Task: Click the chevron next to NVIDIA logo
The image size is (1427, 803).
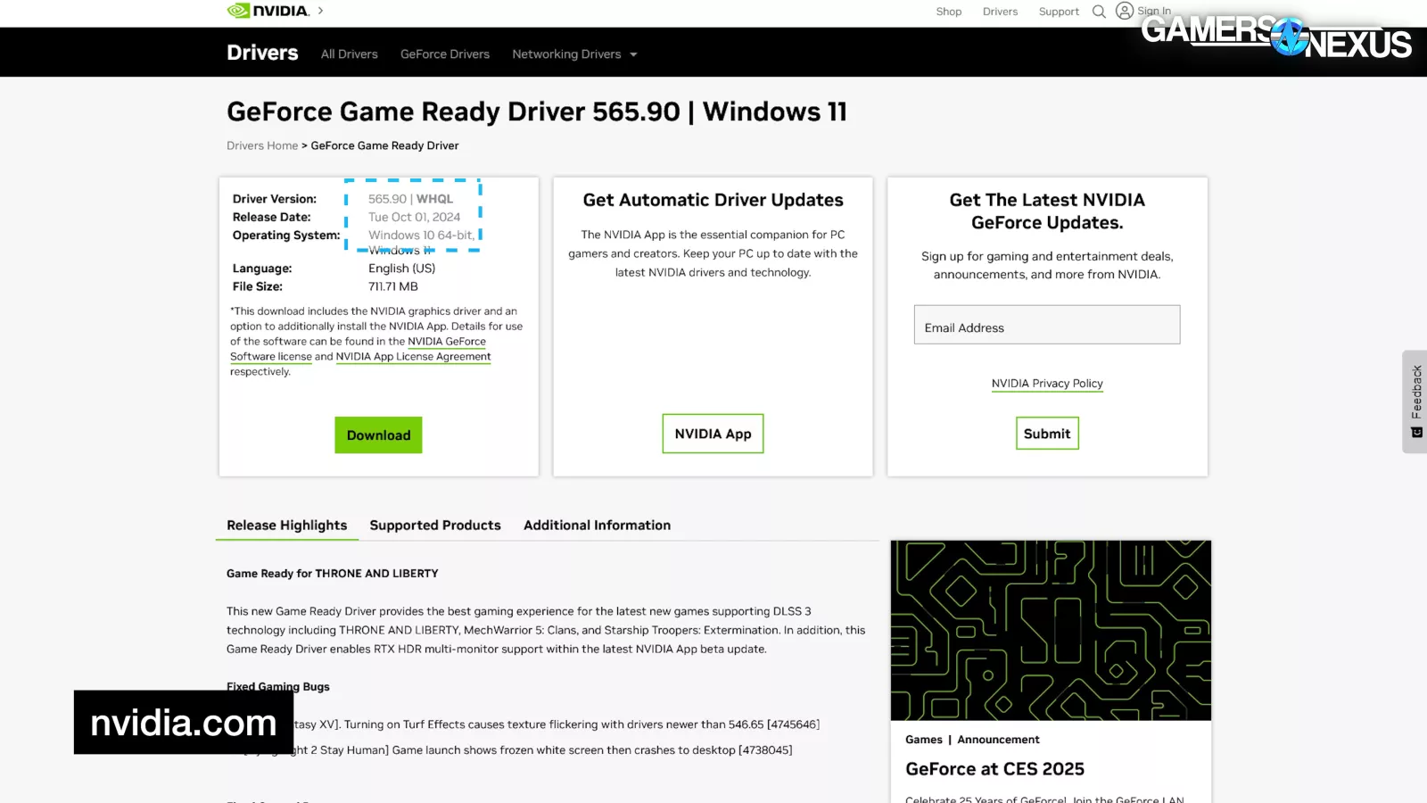Action: point(321,11)
